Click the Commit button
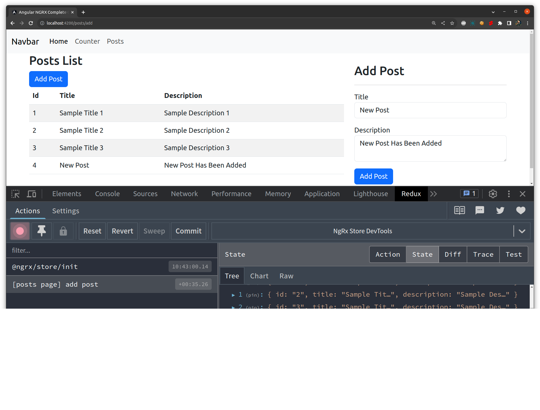 pyautogui.click(x=188, y=231)
